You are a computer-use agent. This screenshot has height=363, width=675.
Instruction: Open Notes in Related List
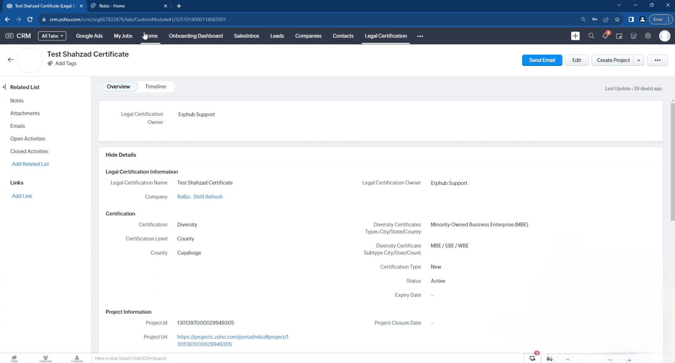point(17,101)
